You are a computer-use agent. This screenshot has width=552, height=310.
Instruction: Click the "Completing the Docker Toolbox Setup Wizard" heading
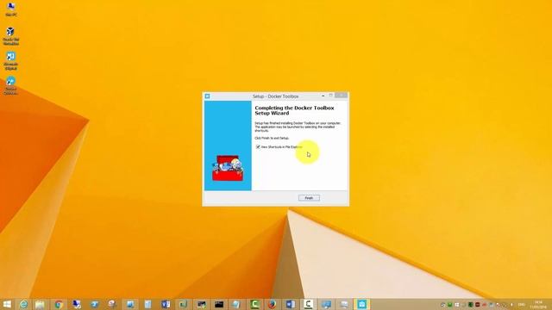point(294,110)
